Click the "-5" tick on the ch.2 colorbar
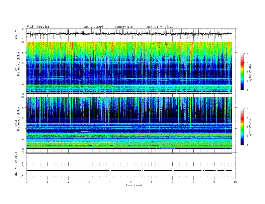This screenshot has width=265, height=204. click(247, 127)
